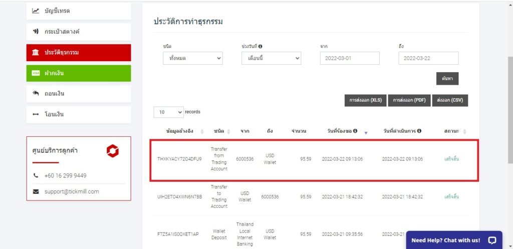Image resolution: width=513 pixels, height=249 pixels.
Task: Click the Tickmill red logo icon
Action: point(113,151)
